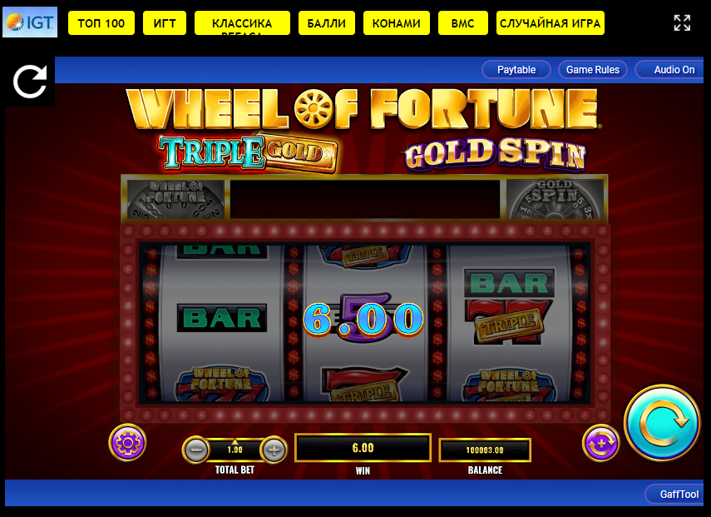Screen dimensions: 711x517
Task: Open Game Rules
Action: pos(593,69)
